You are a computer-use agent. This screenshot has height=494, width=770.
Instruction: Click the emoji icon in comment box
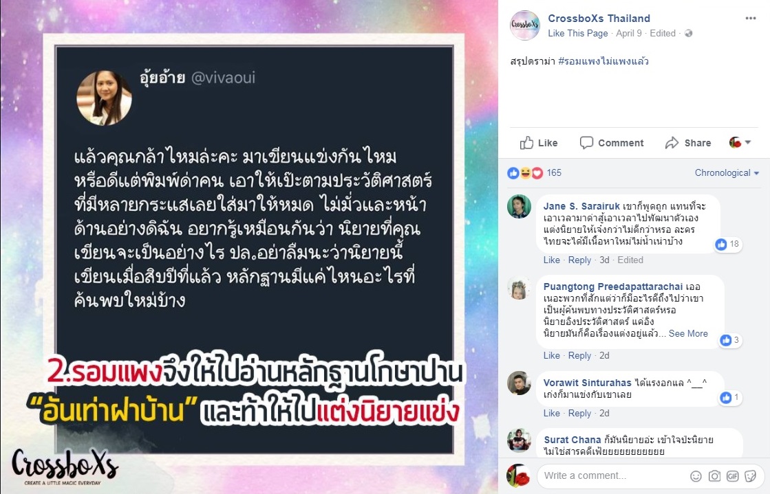[696, 476]
